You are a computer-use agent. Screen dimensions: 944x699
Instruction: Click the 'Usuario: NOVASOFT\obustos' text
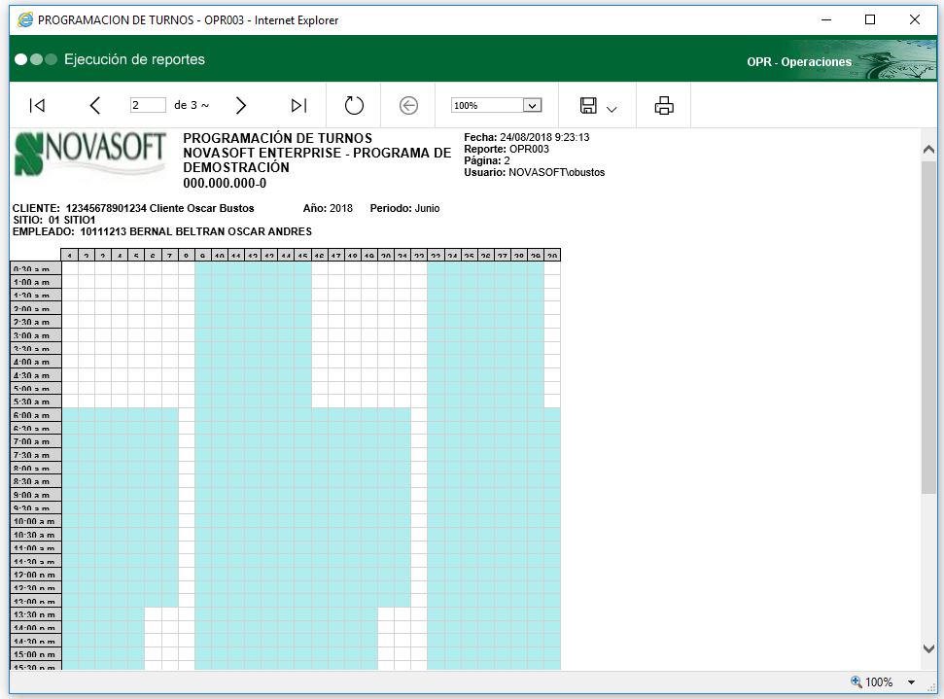tap(534, 172)
